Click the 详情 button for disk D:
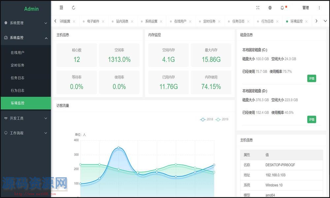Image resolution: width=330 pixels, height=198 pixels. click(312, 119)
